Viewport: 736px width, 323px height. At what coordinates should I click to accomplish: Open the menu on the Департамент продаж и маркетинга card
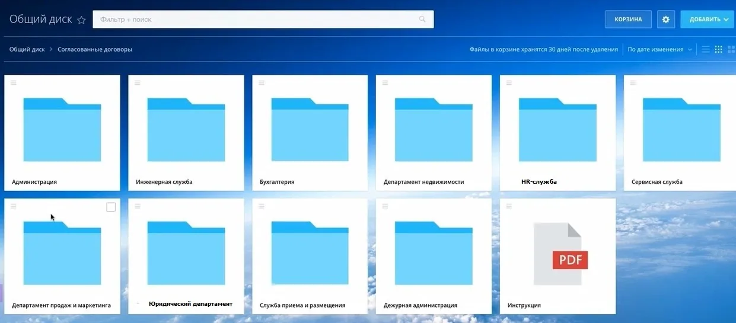coord(14,206)
